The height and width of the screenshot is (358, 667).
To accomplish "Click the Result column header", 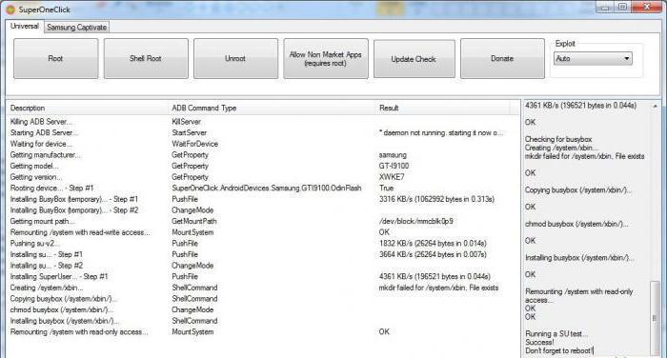I will pyautogui.click(x=443, y=108).
